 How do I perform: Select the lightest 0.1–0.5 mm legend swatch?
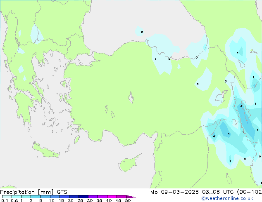(x=7, y=197)
